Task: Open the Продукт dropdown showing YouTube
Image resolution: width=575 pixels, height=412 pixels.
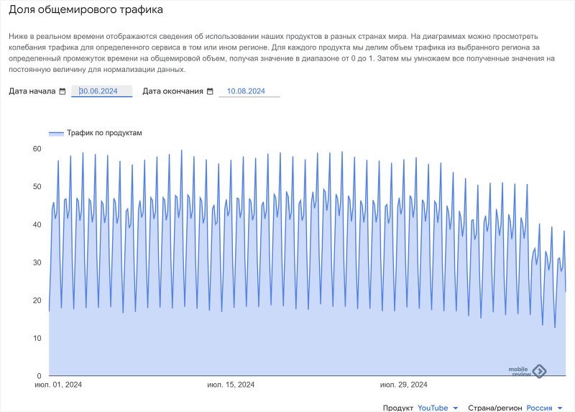Action: [433, 408]
